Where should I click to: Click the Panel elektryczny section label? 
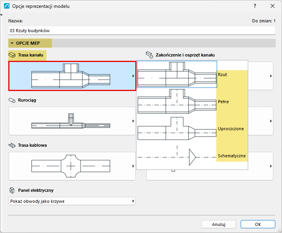pos(36,190)
